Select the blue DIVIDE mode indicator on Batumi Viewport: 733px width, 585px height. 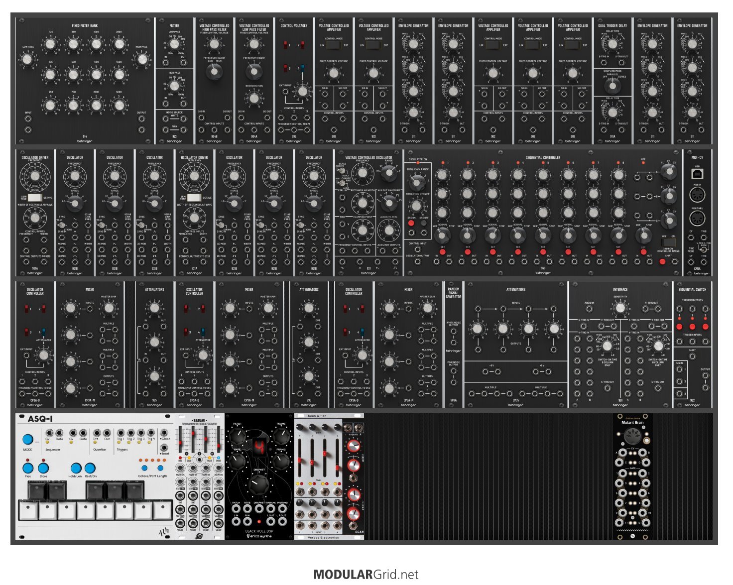tap(219, 457)
